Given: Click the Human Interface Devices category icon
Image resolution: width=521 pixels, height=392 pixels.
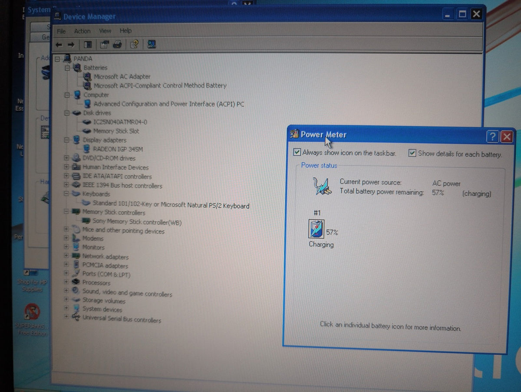Looking at the screenshot, I should point(76,167).
